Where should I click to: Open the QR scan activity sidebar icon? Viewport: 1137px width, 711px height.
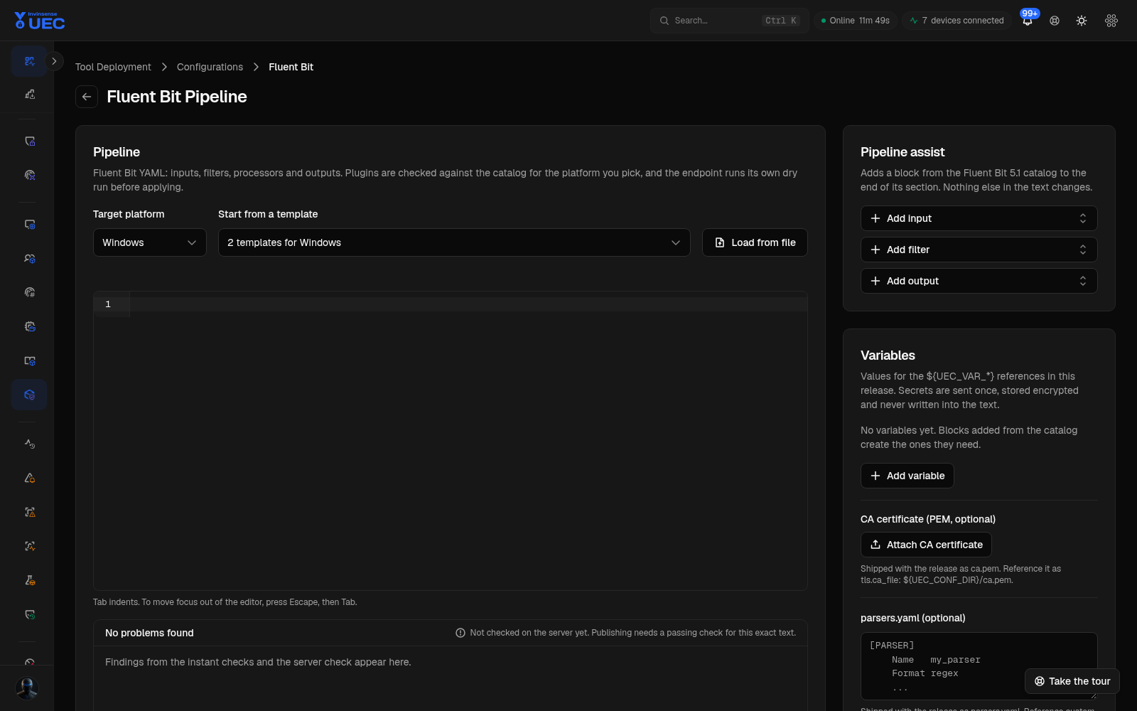29,61
